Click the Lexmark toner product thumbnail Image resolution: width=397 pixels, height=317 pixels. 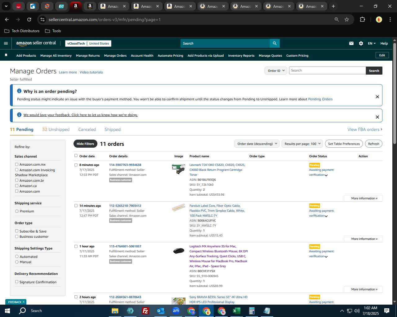coord(178,169)
